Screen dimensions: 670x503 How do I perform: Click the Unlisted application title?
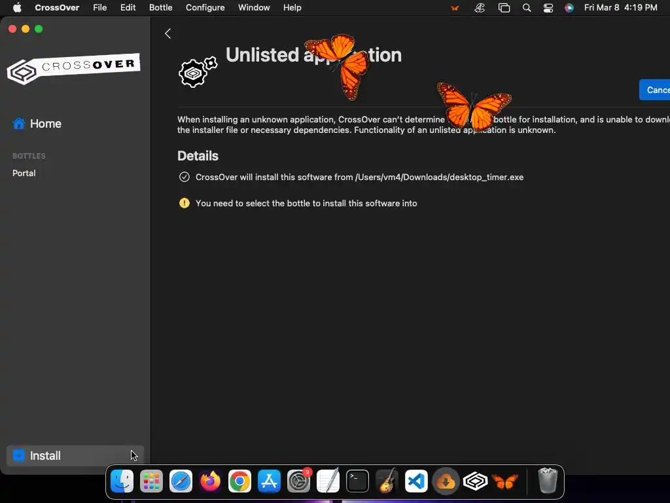coord(313,55)
